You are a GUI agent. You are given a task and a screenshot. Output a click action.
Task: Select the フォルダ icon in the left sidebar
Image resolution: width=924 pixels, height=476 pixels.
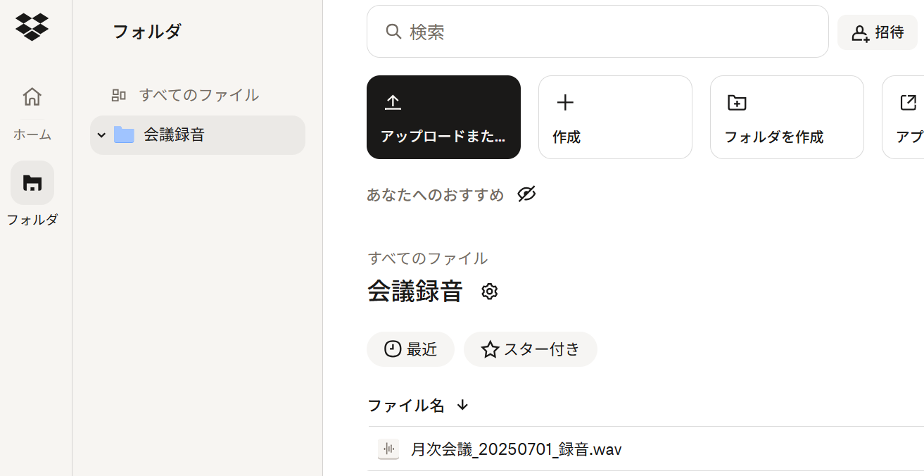pos(32,182)
